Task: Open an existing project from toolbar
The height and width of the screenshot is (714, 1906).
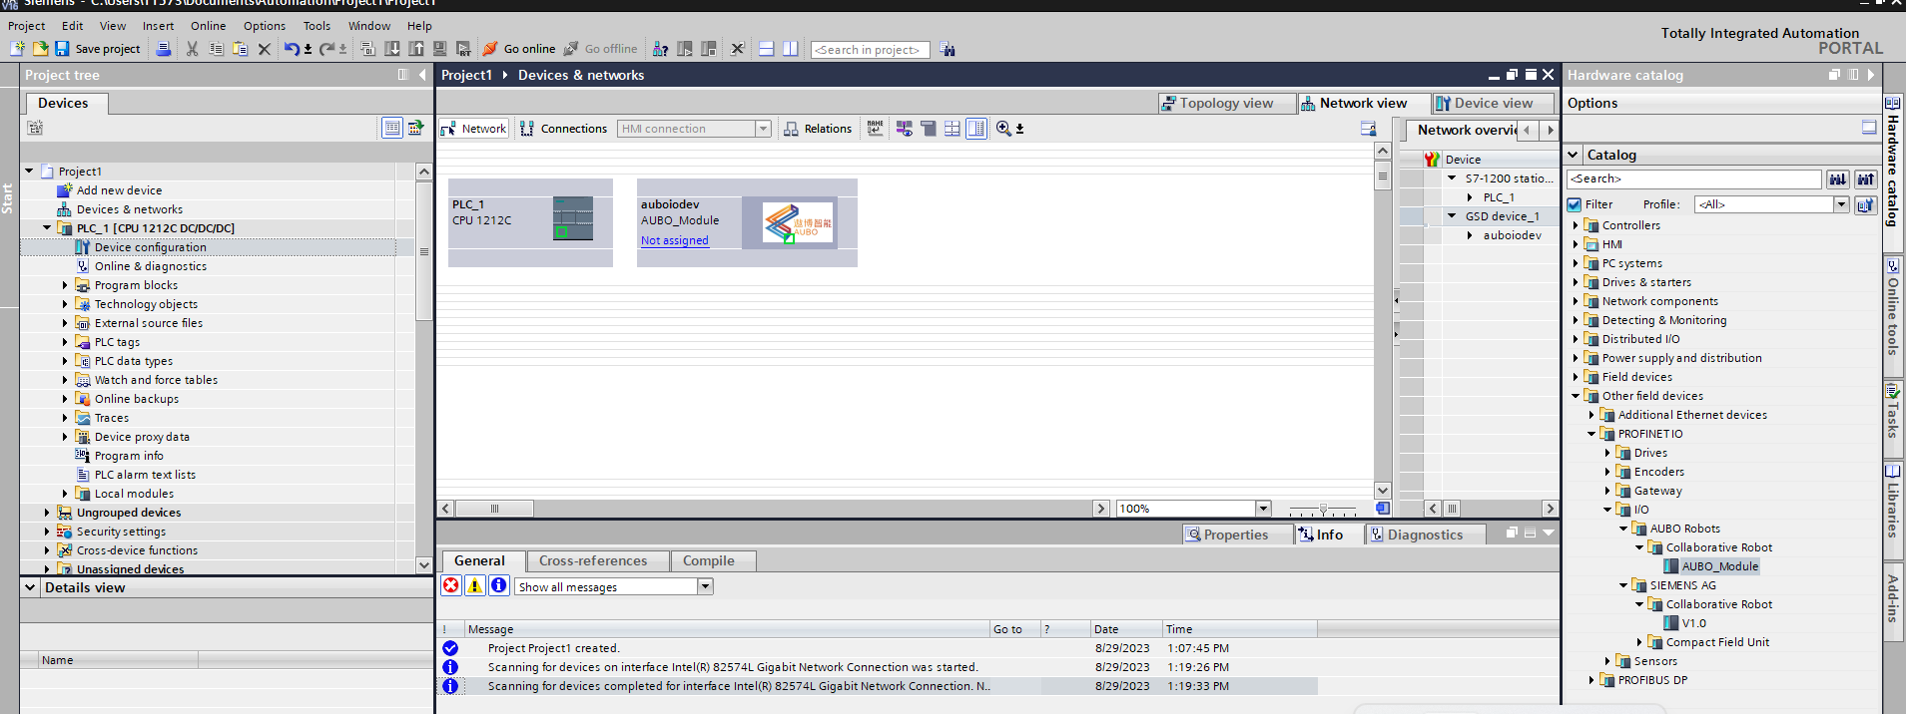Action: point(40,49)
